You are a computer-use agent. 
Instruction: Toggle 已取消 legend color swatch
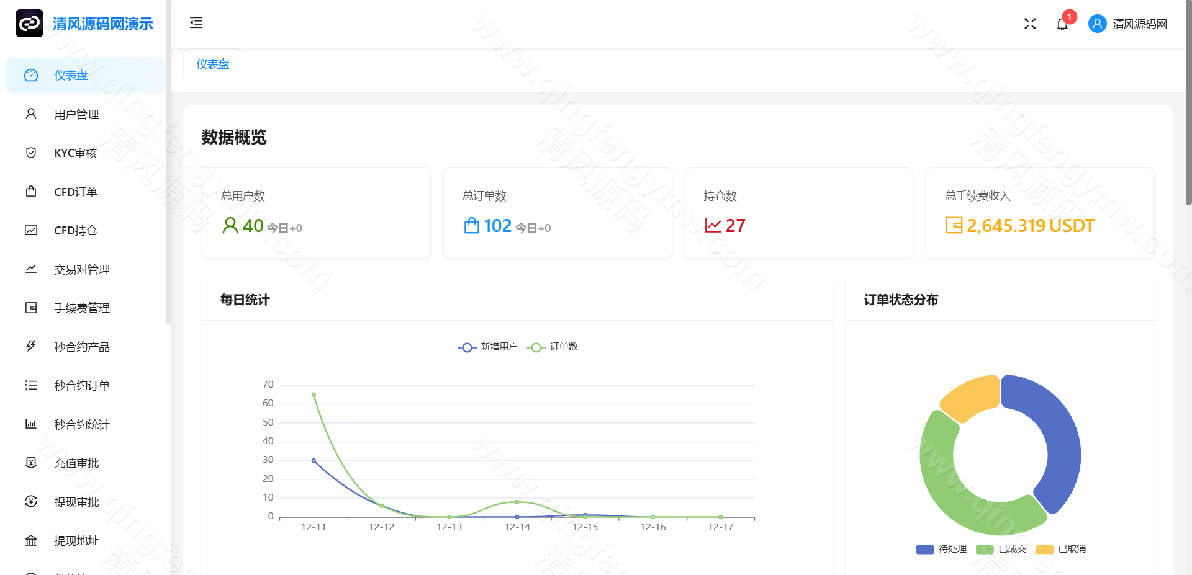click(1045, 549)
